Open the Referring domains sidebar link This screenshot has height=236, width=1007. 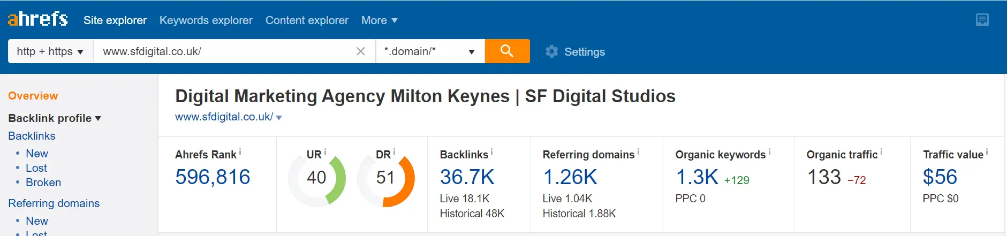(54, 203)
